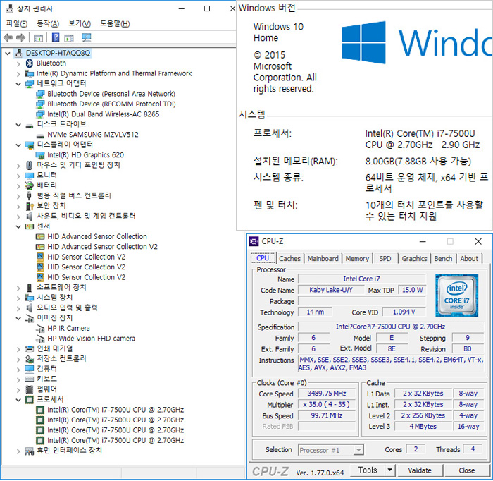Click the Tools button in CPU-Z

(x=368, y=470)
